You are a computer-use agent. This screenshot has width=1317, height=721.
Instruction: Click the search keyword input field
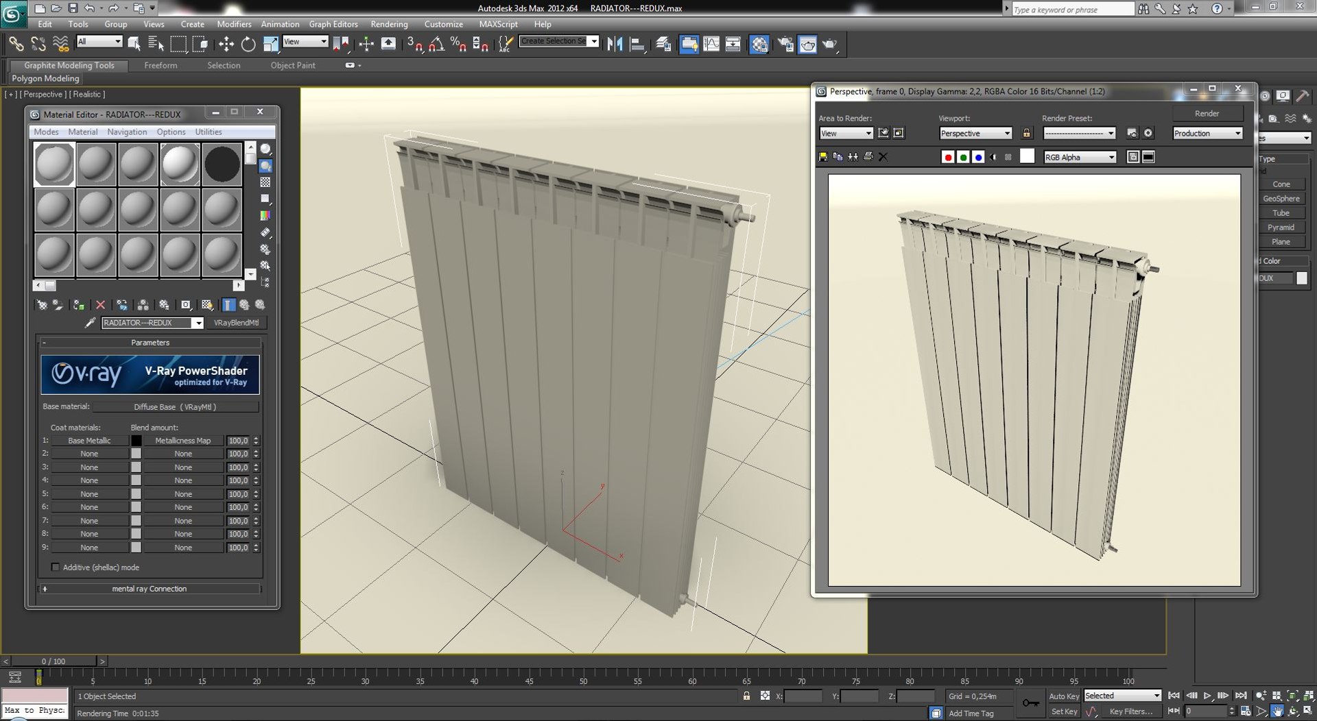[x=1073, y=10]
